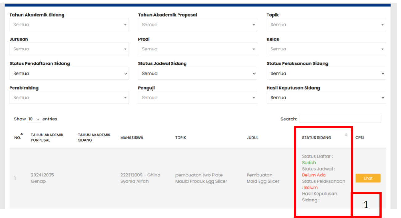Change the Show entries count selector
The height and width of the screenshot is (218, 401).
pyautogui.click(x=34, y=119)
